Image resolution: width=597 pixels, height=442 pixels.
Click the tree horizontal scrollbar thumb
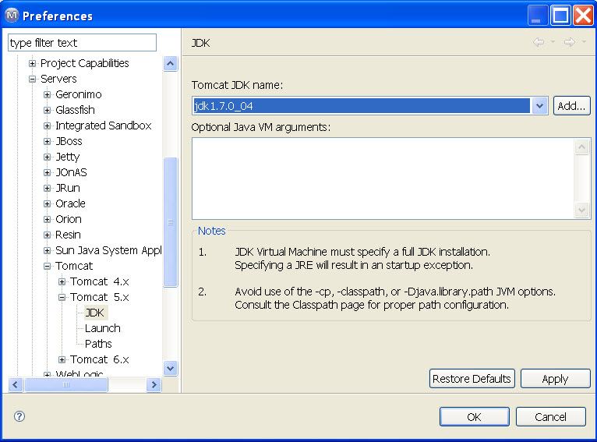click(66, 385)
